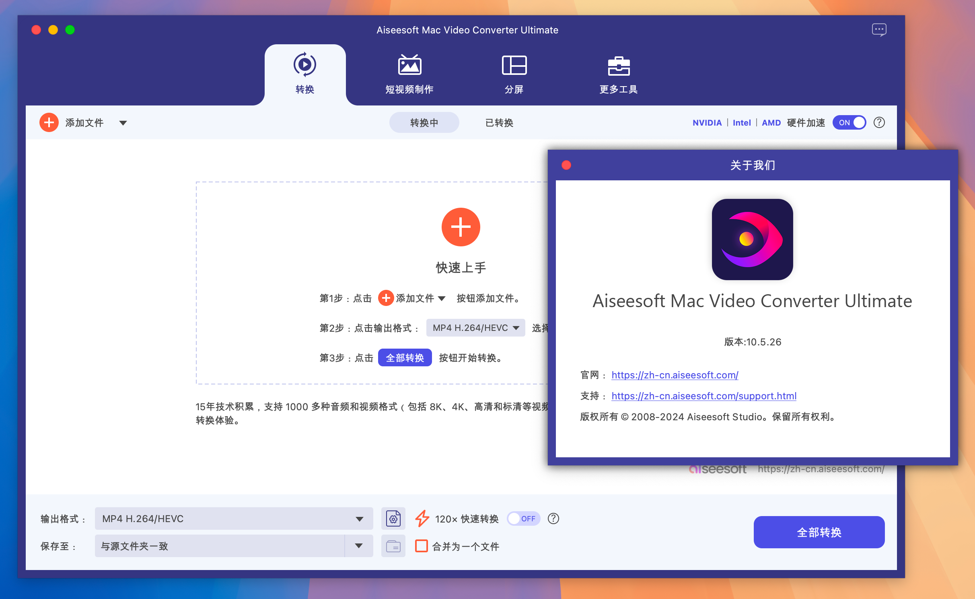Click the big orange plus in drop area

461,227
